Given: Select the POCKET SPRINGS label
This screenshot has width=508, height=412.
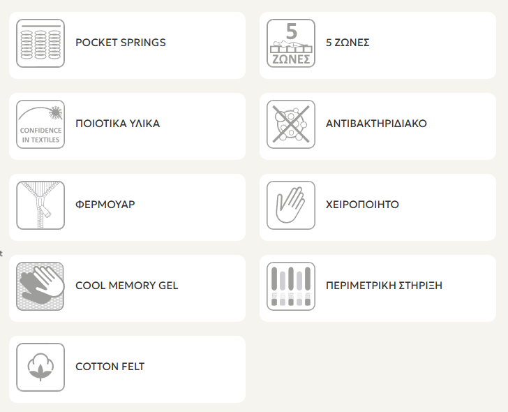Looking at the screenshot, I should (x=121, y=43).
